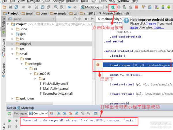Expand the lib folder
This screenshot has width=173, height=130.
click(x=12, y=39)
